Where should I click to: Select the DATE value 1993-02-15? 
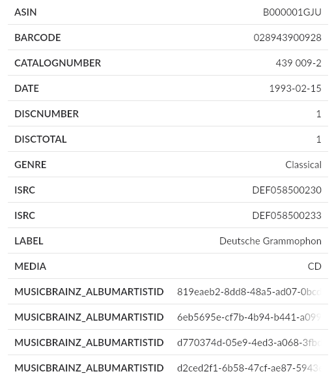point(295,89)
